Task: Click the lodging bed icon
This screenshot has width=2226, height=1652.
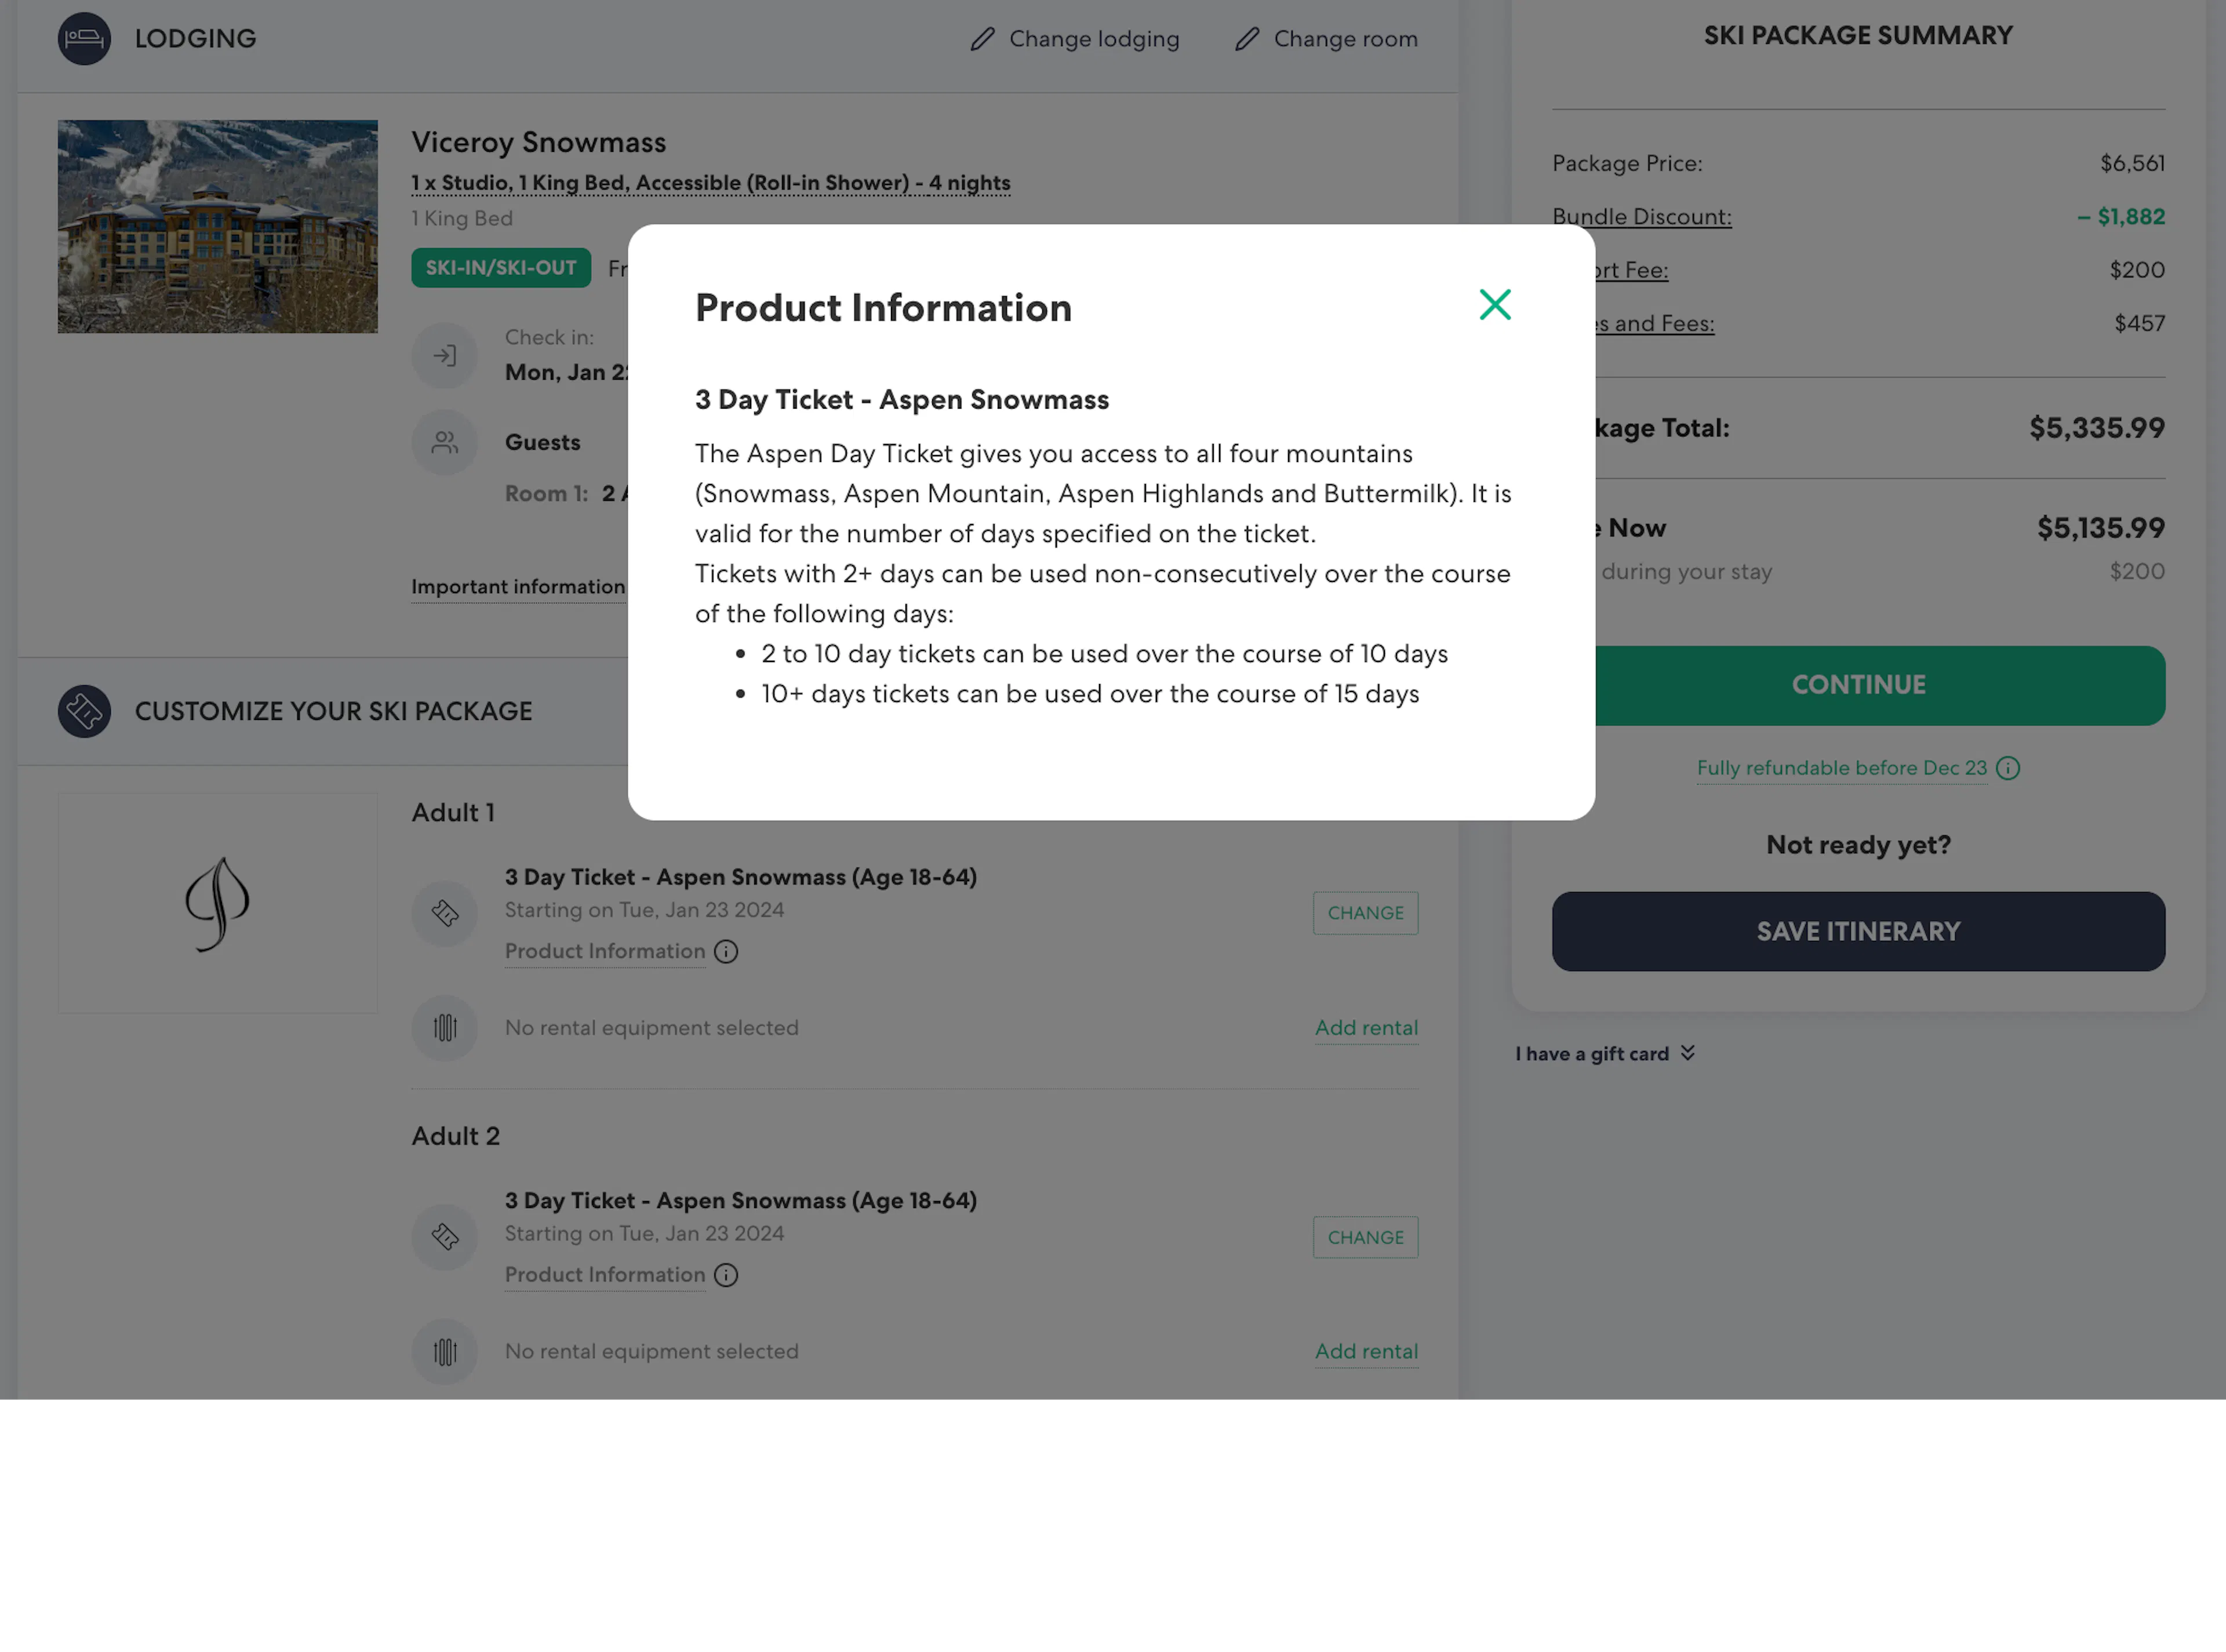Action: coord(84,39)
